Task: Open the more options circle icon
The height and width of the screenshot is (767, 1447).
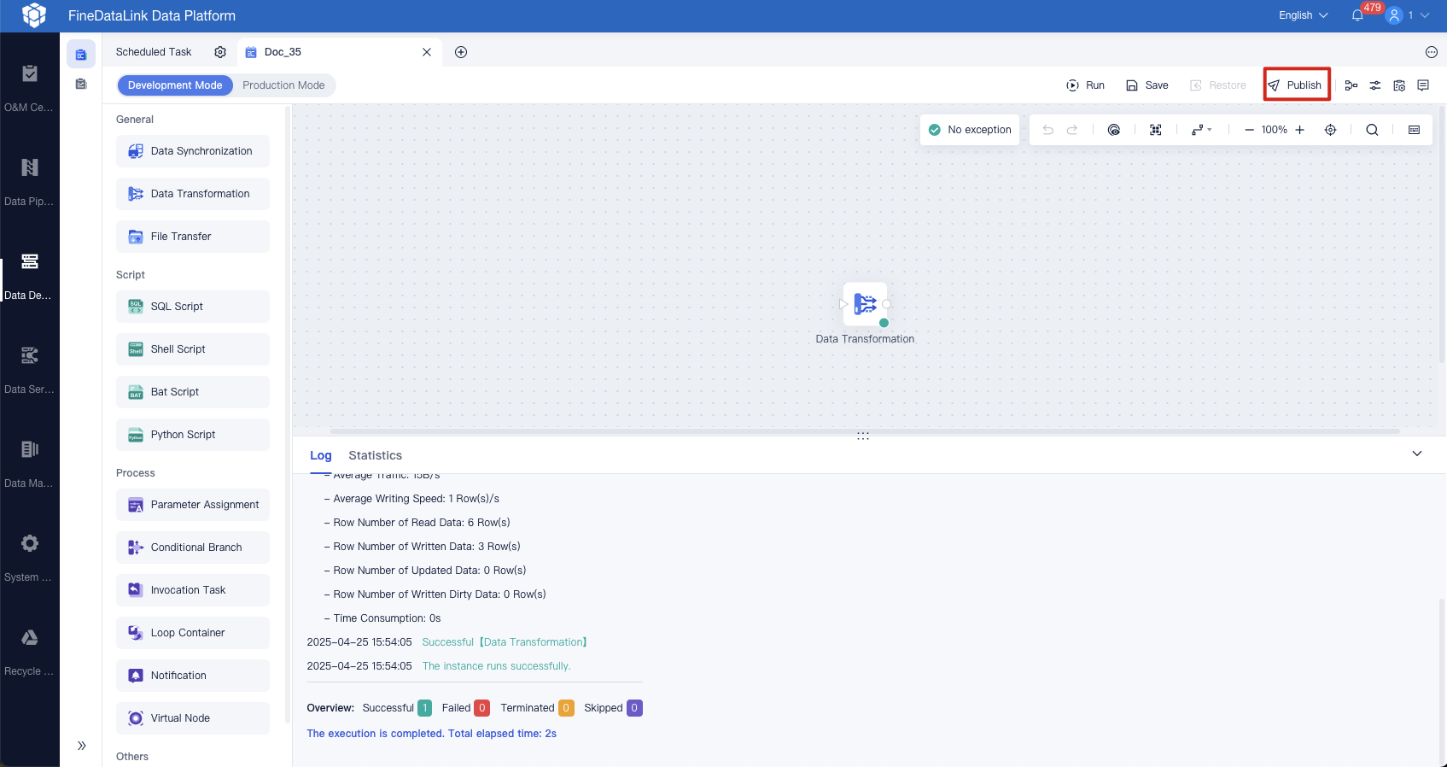Action: pyautogui.click(x=1432, y=52)
